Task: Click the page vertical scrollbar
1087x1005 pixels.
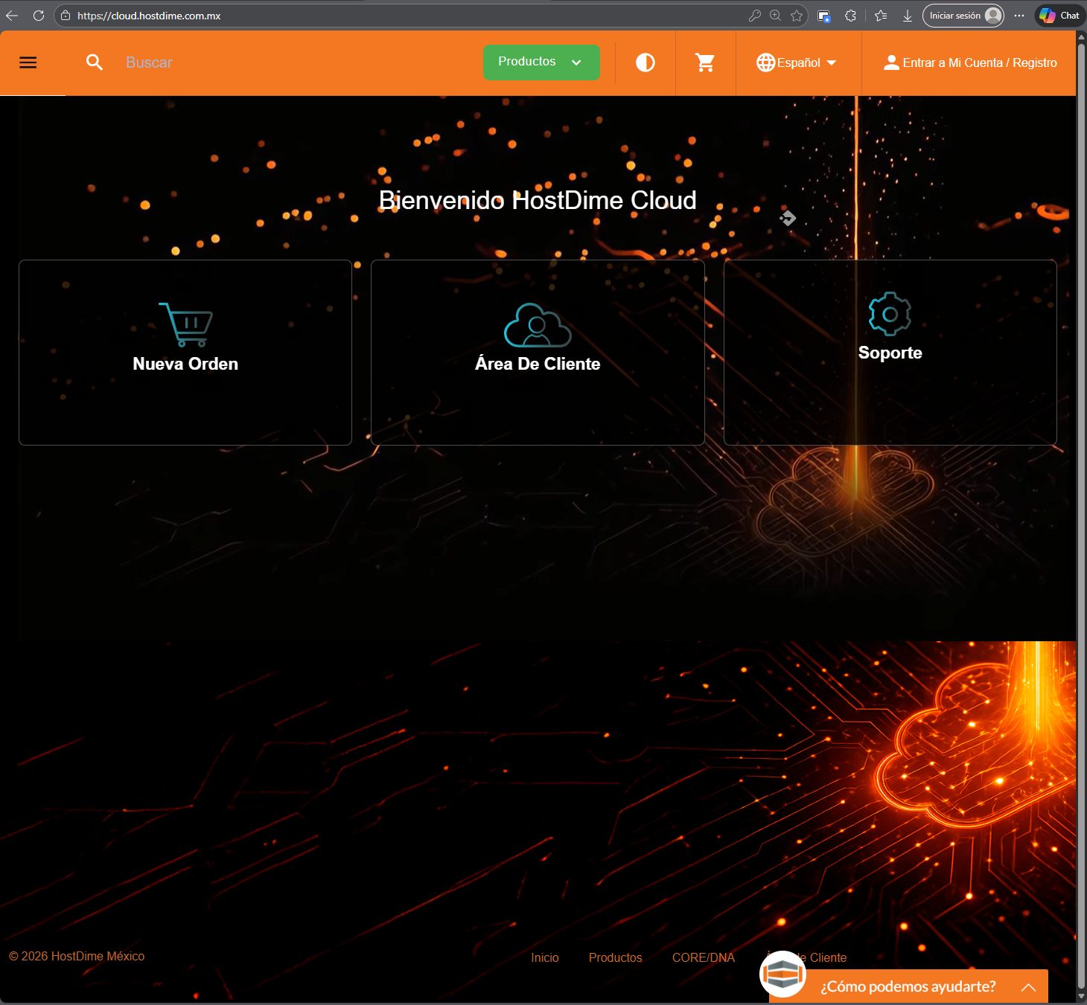Action: point(1081,521)
